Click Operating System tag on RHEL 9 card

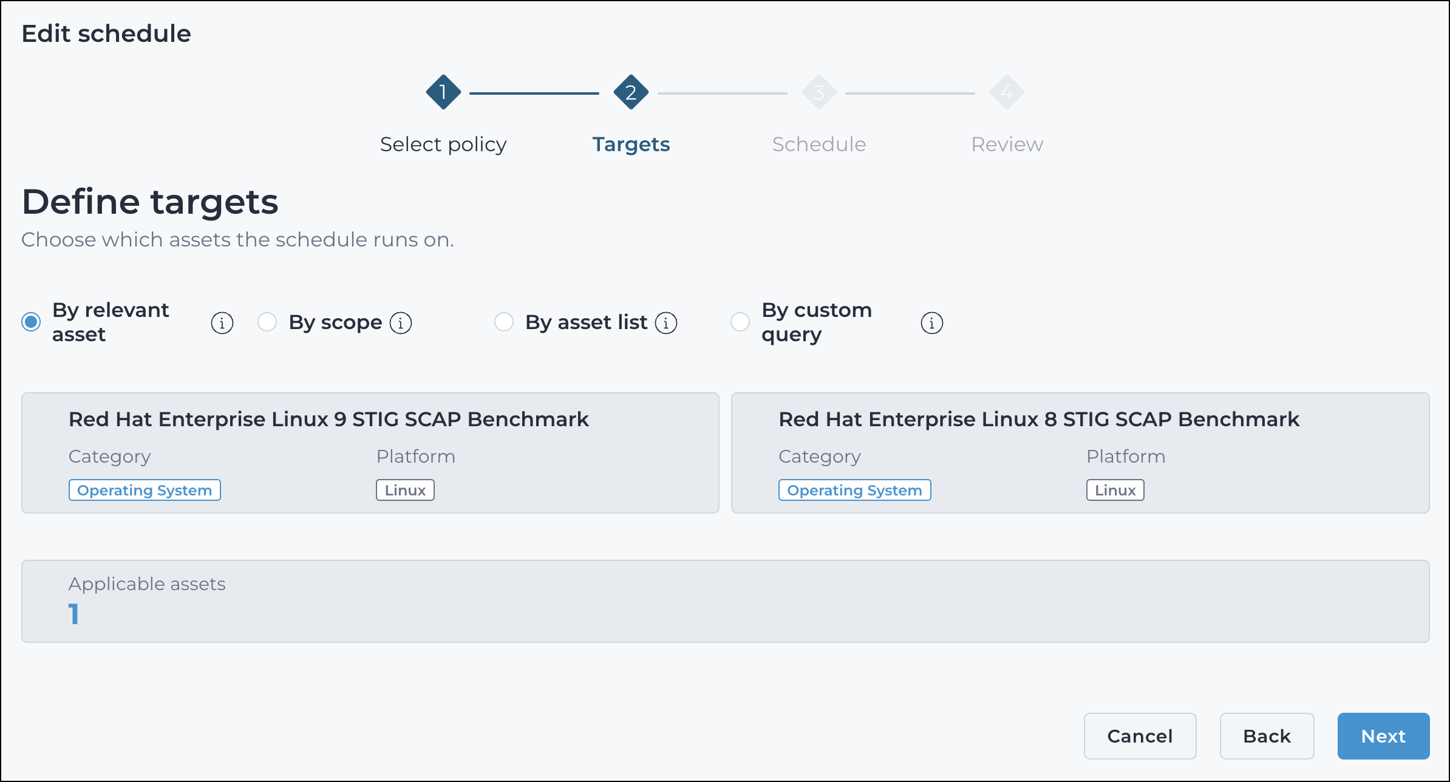145,490
